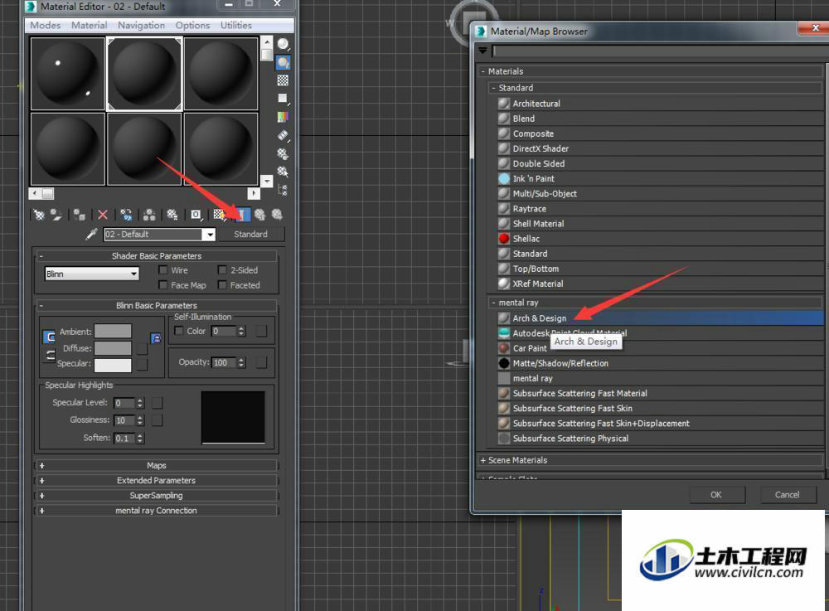Open the material editor Options icon
Viewport: 829px width, 611px height.
coord(284,154)
